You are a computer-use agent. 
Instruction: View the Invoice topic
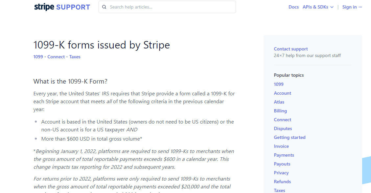tap(281, 146)
